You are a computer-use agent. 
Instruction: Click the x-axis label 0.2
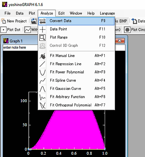43,153
